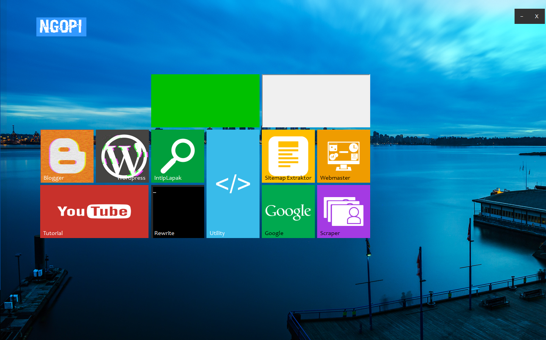Click the blank light gray panel
The image size is (546, 340).
(x=316, y=101)
